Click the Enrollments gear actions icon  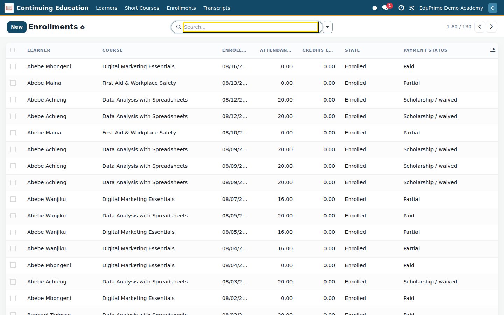pos(82,27)
